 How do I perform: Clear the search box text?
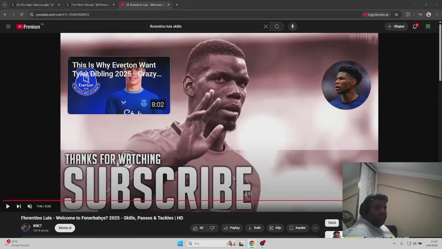[266, 27]
